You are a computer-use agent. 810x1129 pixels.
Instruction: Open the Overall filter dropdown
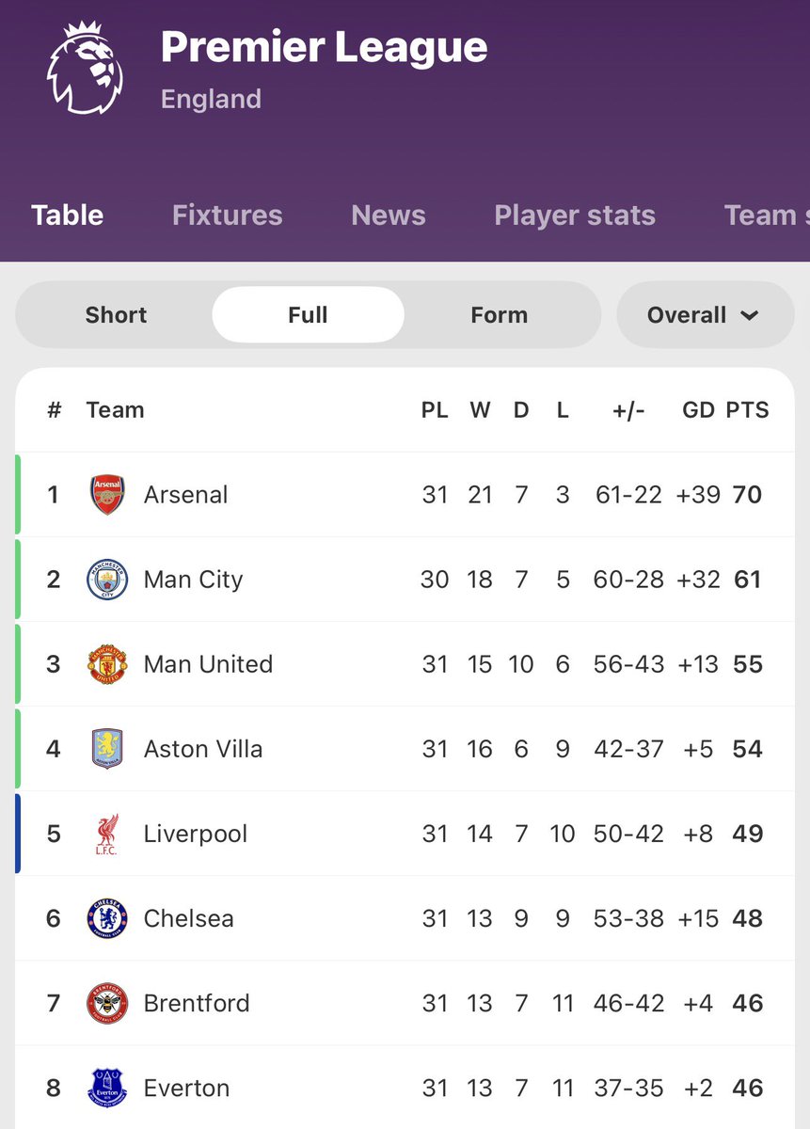704,315
